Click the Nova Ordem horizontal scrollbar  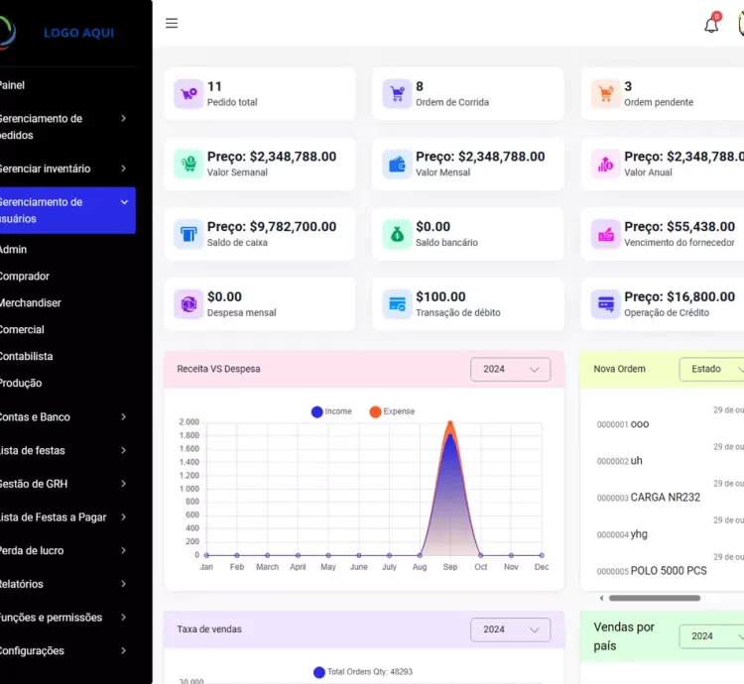[x=654, y=598]
